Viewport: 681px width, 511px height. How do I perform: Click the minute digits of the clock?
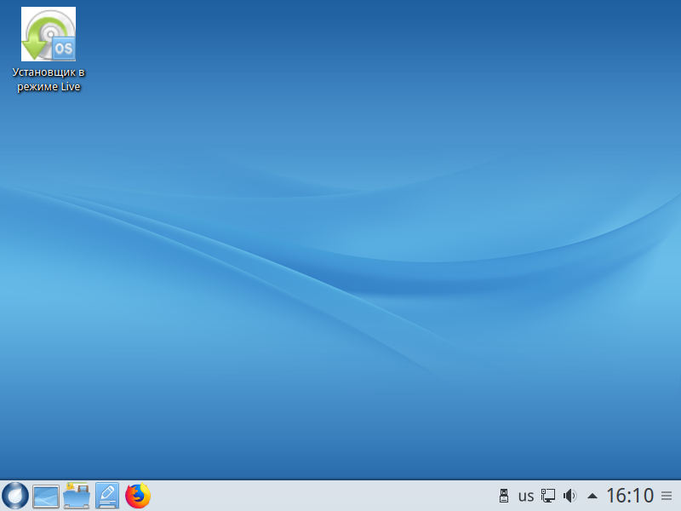643,496
